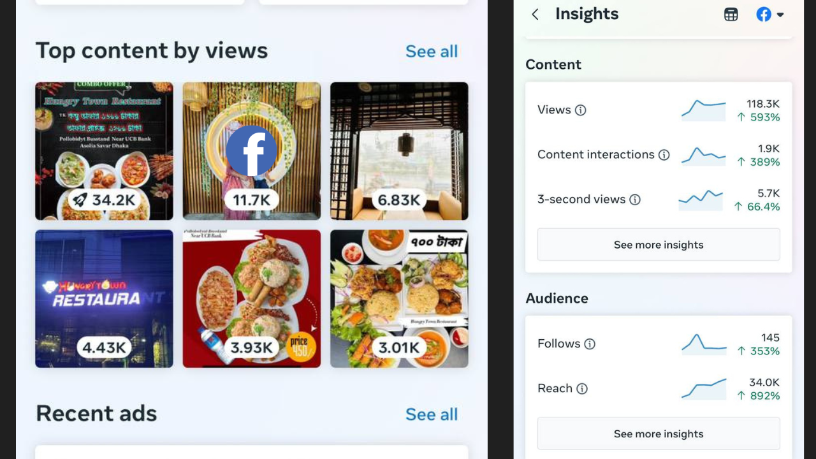Click the Reach trend sparkline graph
This screenshot has width=816, height=459.
[703, 388]
